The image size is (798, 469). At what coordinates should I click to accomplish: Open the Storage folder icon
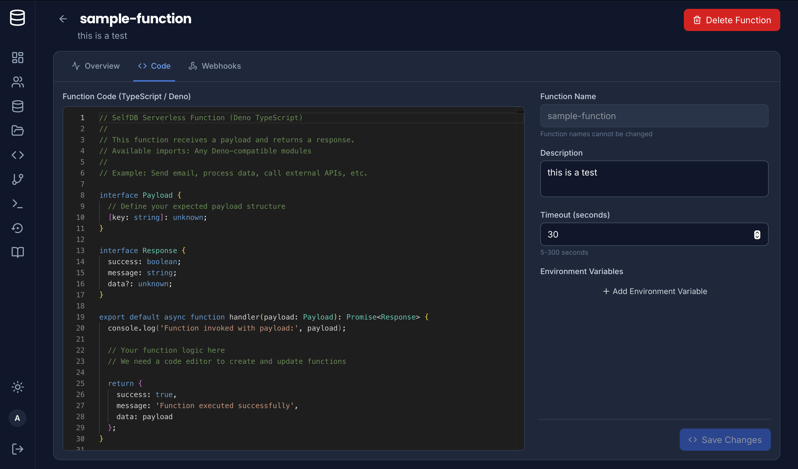pos(17,131)
